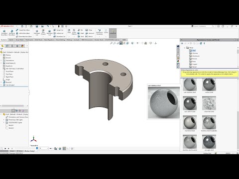Select the Shell tool
239x179 pixels.
click(x=81, y=36)
